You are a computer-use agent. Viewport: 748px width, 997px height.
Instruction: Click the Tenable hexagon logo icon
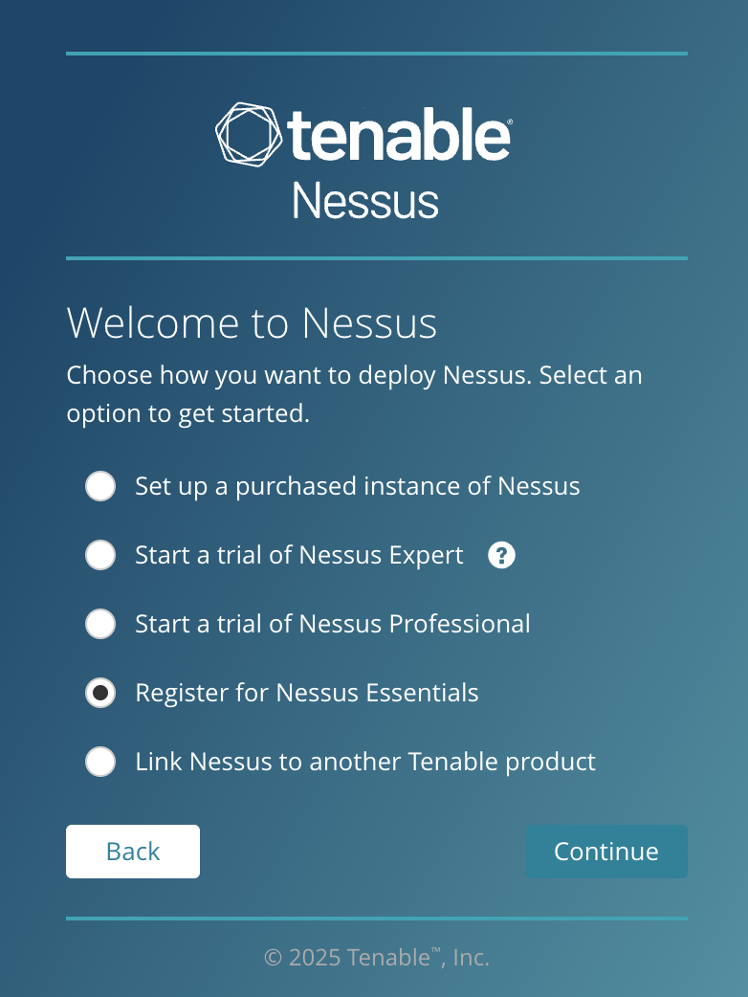pos(249,134)
